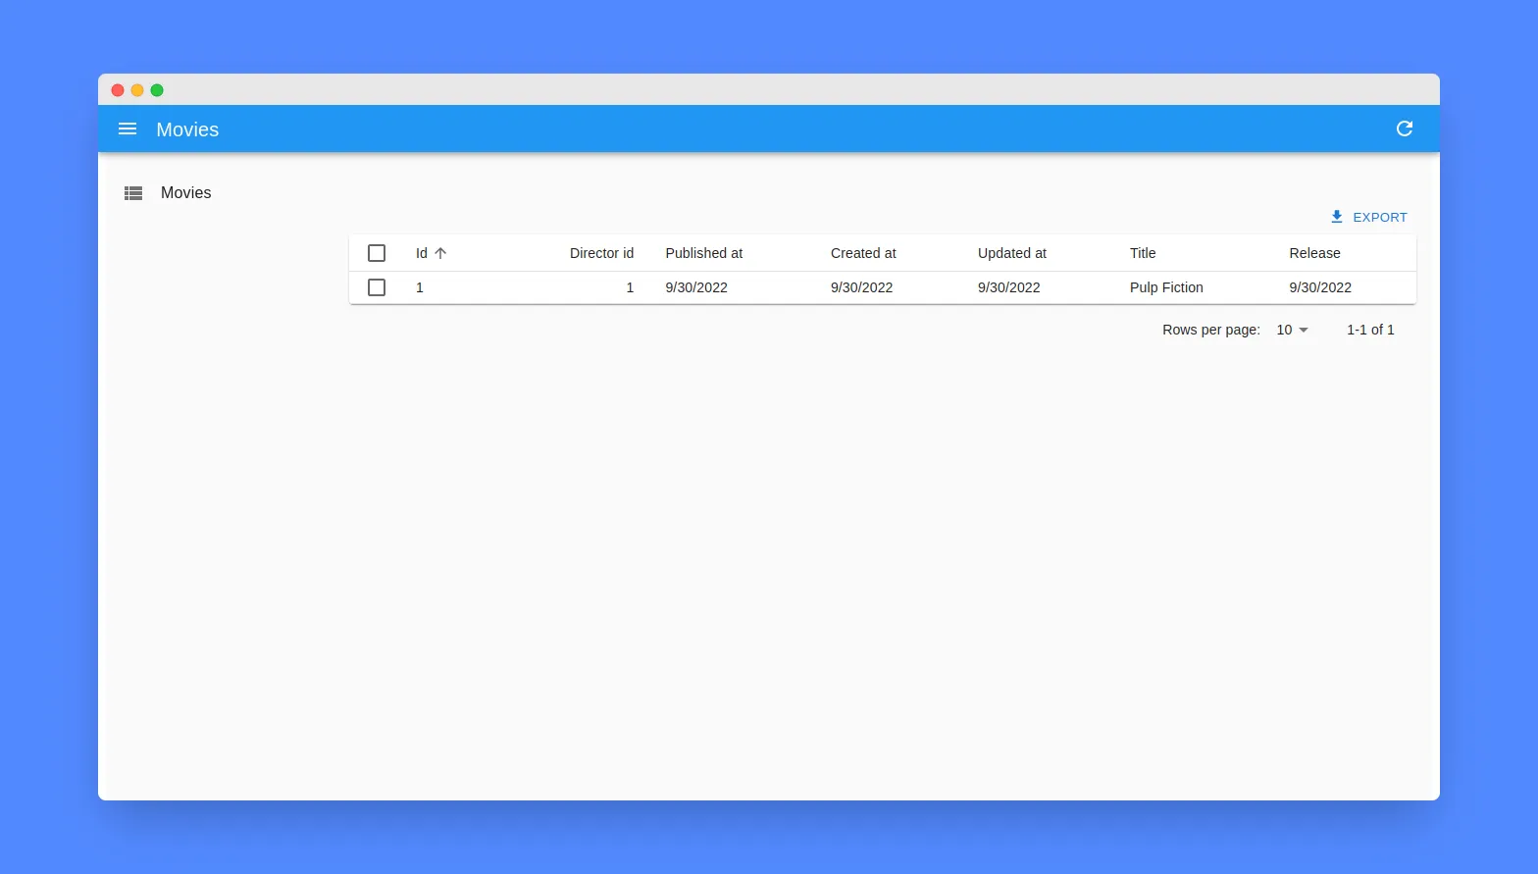This screenshot has width=1538, height=874.
Task: Sort by the Published at column header
Action: click(703, 253)
